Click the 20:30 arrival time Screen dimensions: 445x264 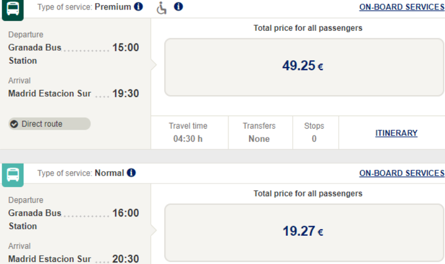coord(125,259)
